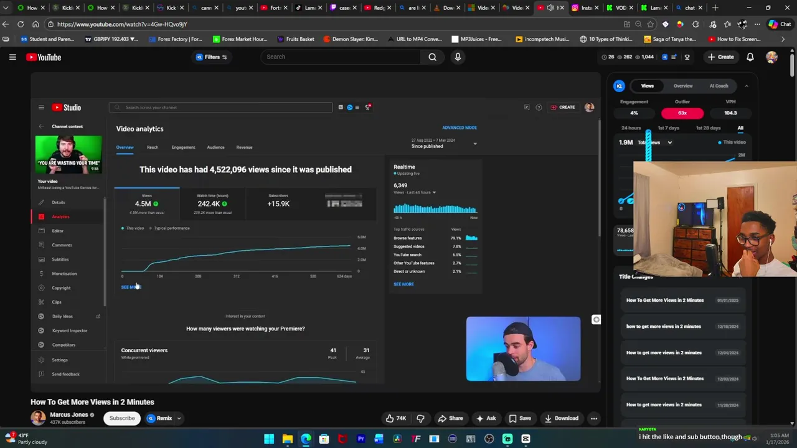Open File Explorer from taskbar

click(x=288, y=439)
